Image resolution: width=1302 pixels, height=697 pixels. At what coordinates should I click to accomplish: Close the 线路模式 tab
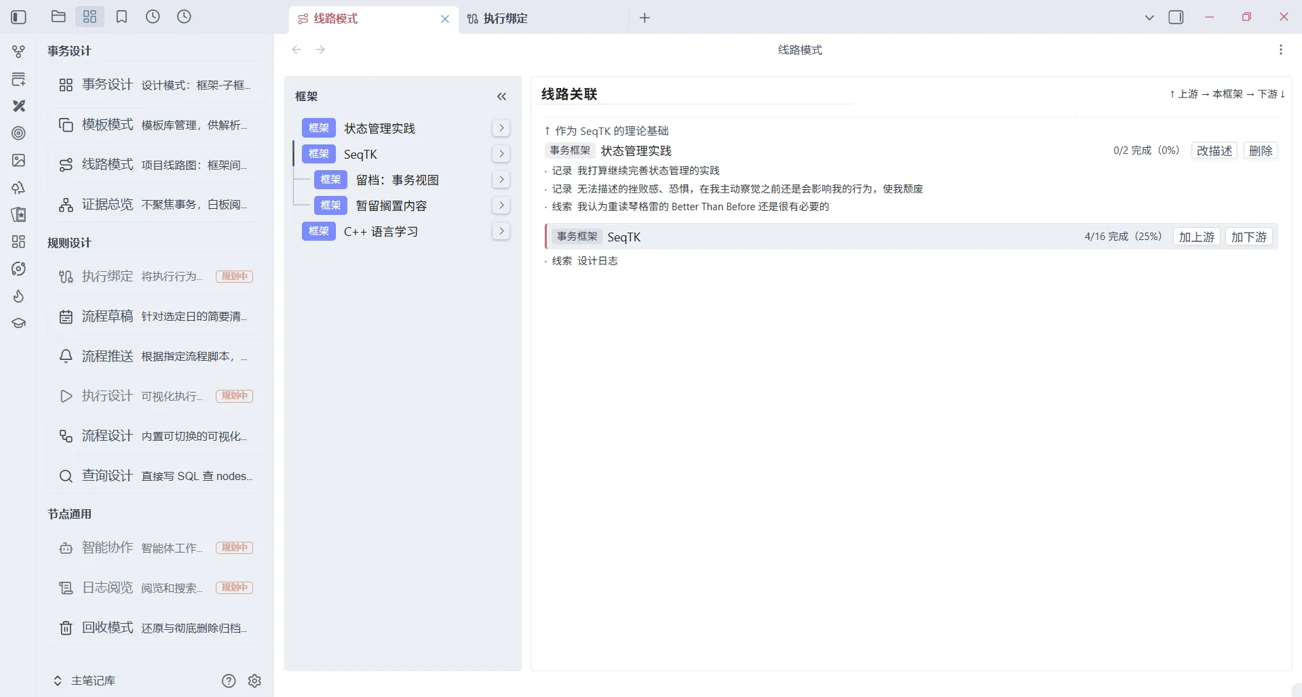[x=445, y=19]
